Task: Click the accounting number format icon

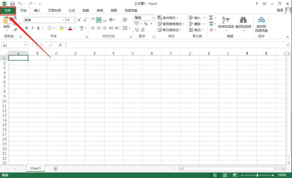Action: coord(137,24)
